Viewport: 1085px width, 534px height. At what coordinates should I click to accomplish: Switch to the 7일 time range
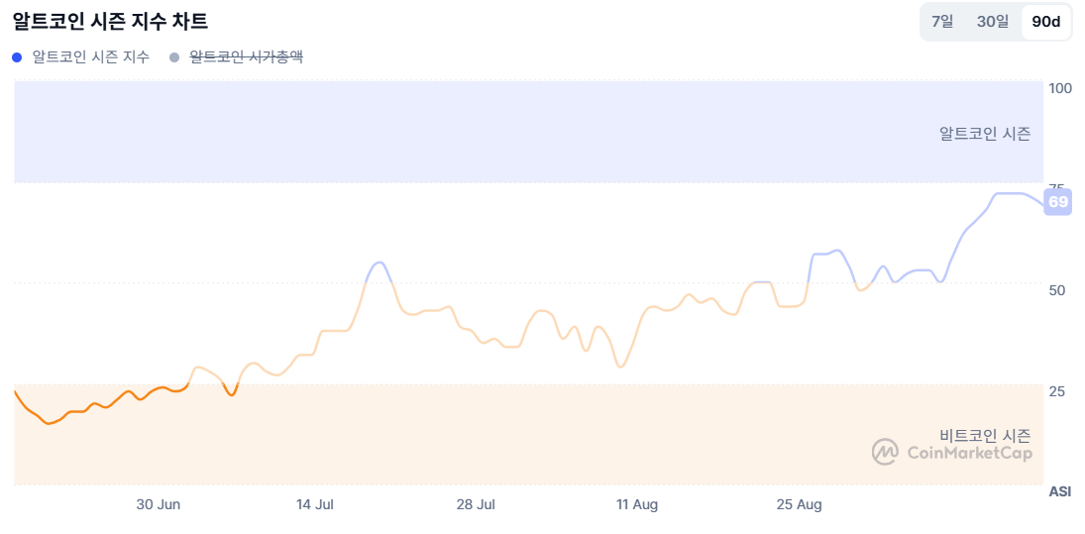click(942, 22)
